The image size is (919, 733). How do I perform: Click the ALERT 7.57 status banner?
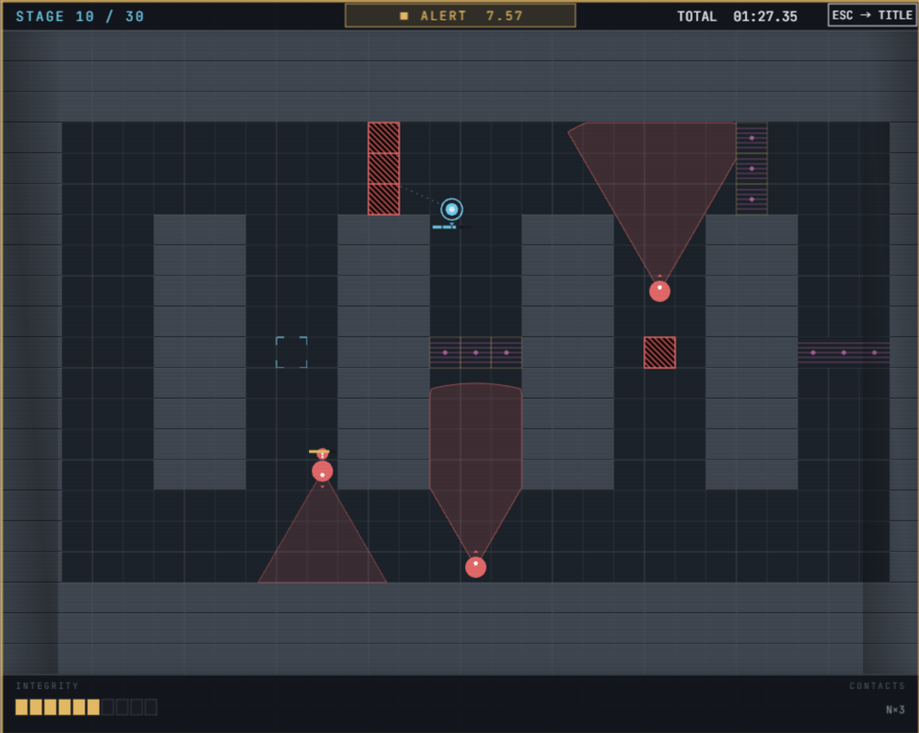(460, 15)
